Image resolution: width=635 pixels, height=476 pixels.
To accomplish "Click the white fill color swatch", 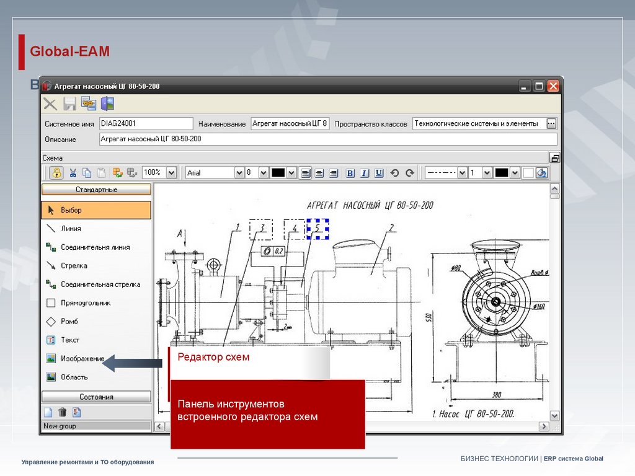I will [x=528, y=173].
